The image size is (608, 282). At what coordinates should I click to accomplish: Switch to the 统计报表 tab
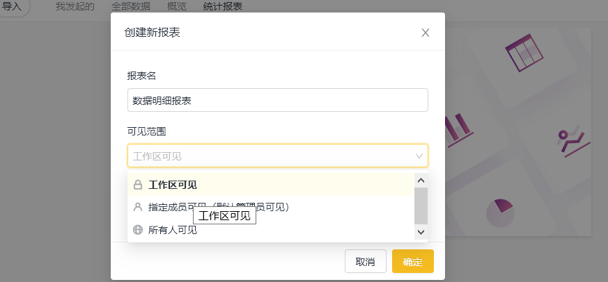[x=223, y=6]
